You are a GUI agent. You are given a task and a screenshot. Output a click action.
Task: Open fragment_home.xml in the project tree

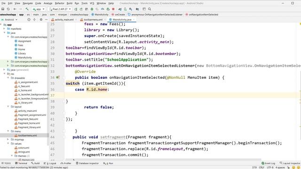(x=29, y=123)
